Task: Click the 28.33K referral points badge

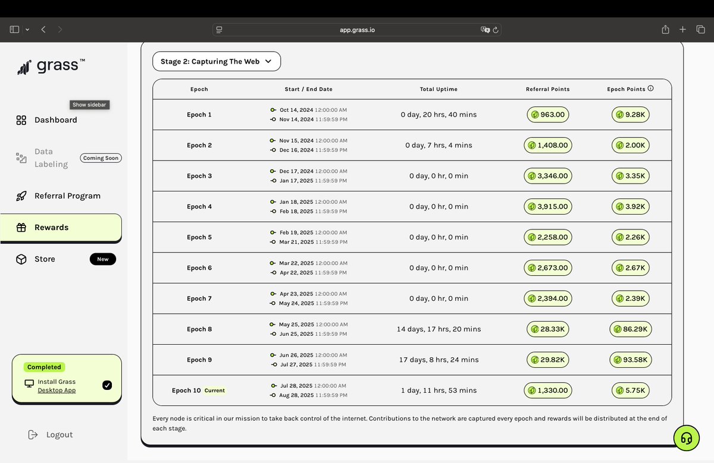Action: (548, 329)
